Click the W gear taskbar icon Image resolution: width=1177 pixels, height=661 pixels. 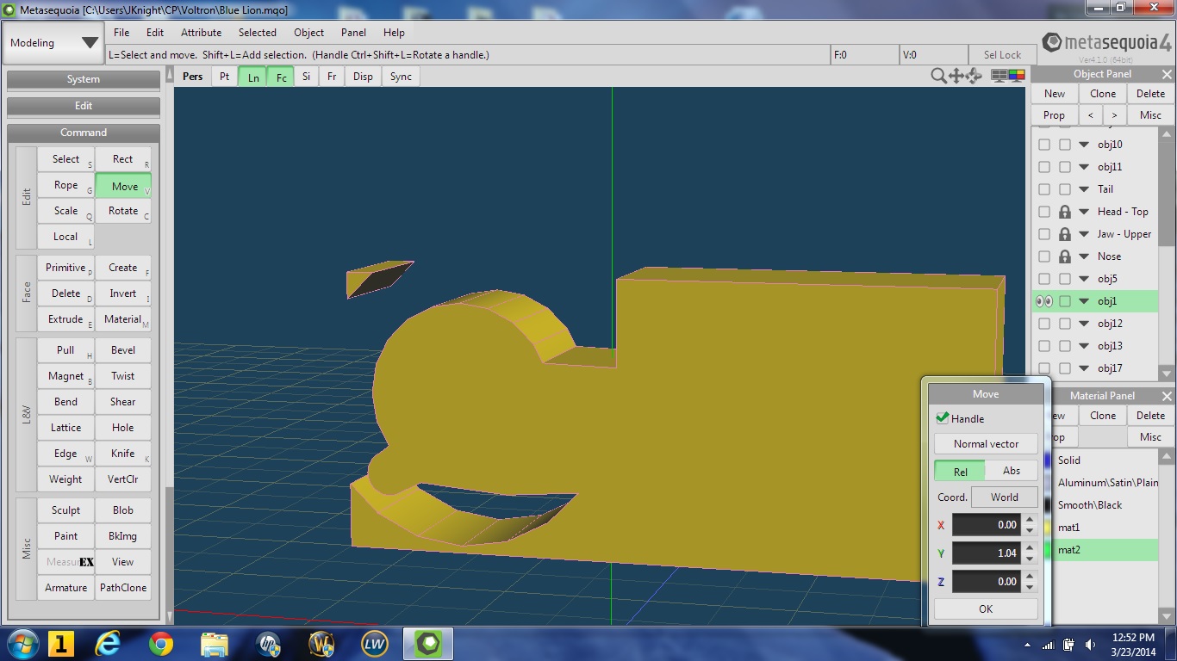pyautogui.click(x=321, y=643)
